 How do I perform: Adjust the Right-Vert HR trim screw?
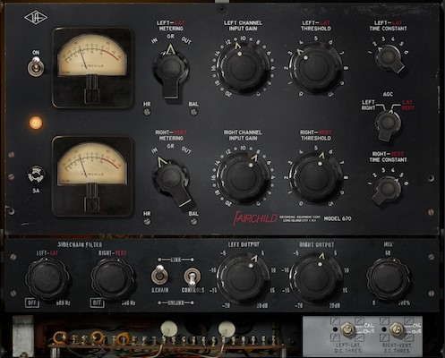[147, 221]
